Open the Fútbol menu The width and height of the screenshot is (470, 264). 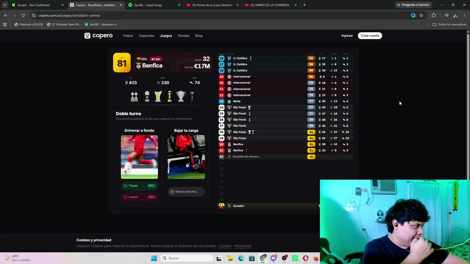coord(128,36)
